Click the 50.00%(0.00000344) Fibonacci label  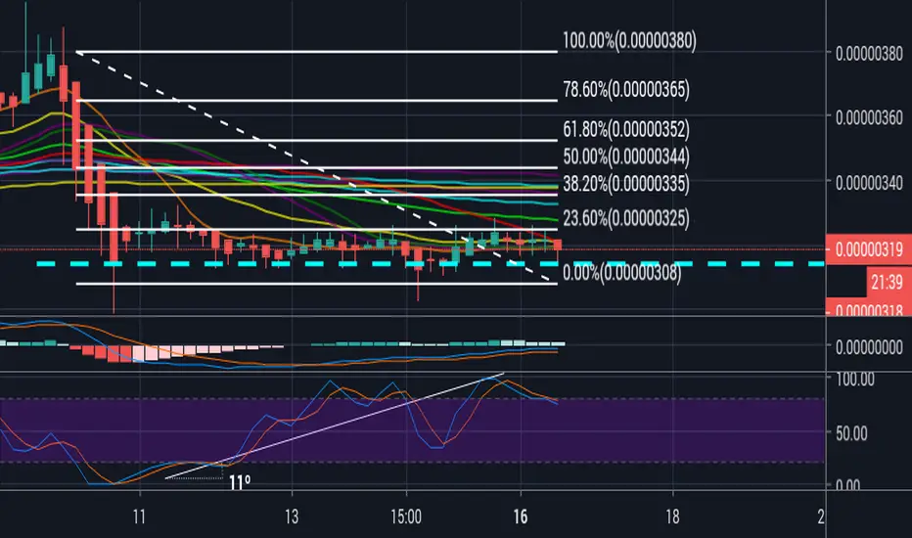tap(626, 157)
